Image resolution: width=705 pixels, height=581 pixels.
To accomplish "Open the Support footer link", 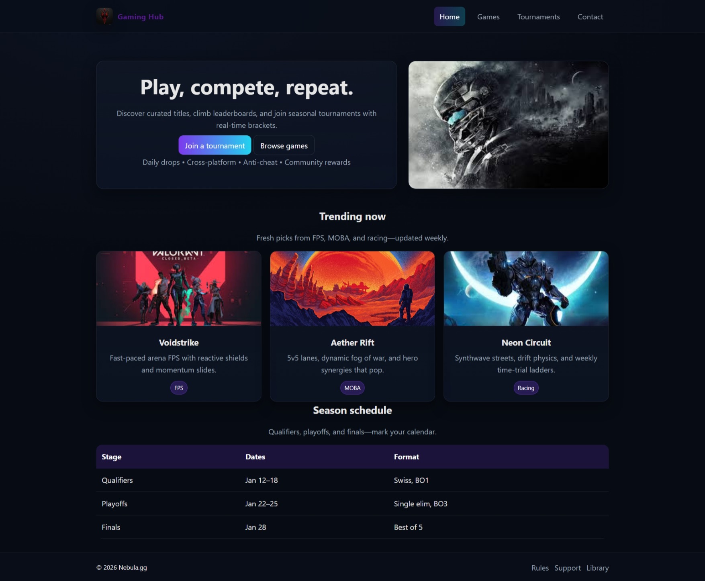I will point(567,568).
